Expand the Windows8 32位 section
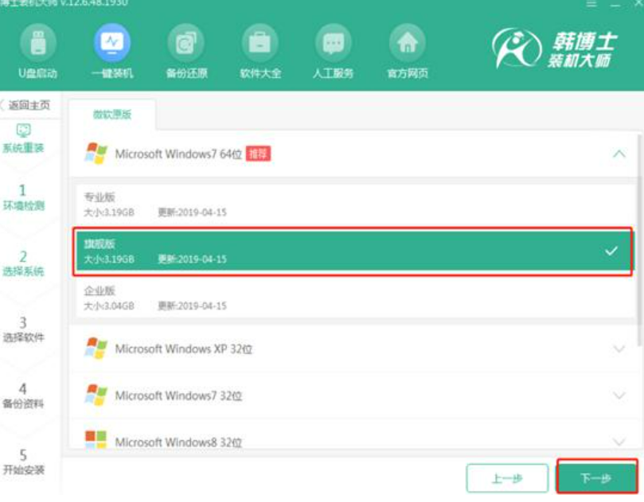The image size is (644, 502). pos(619,442)
